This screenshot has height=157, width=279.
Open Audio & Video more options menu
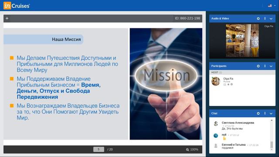pyautogui.click(x=265, y=18)
